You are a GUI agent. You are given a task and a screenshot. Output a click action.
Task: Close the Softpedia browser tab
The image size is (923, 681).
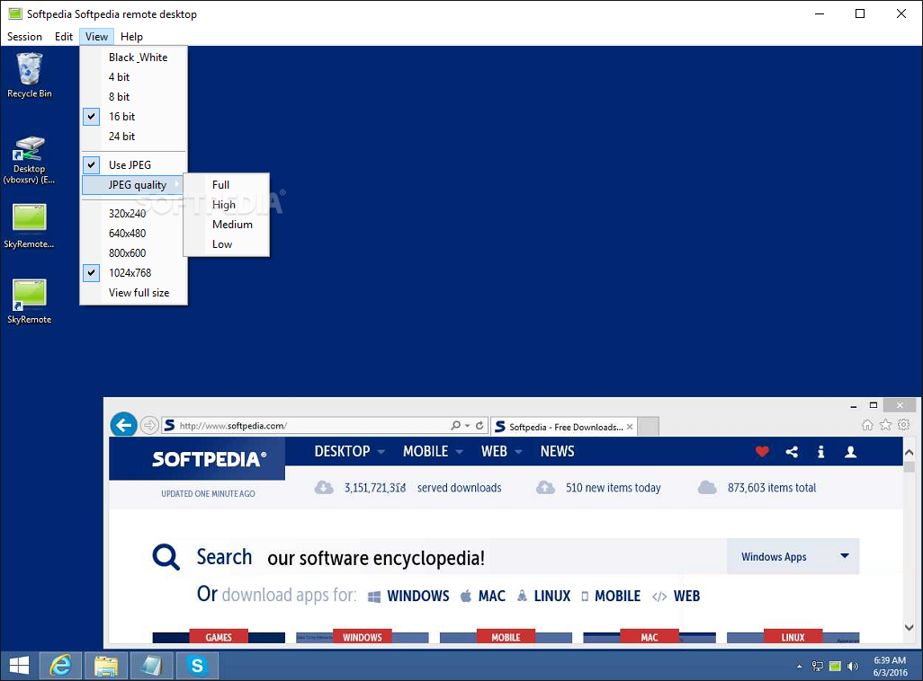[x=630, y=427]
